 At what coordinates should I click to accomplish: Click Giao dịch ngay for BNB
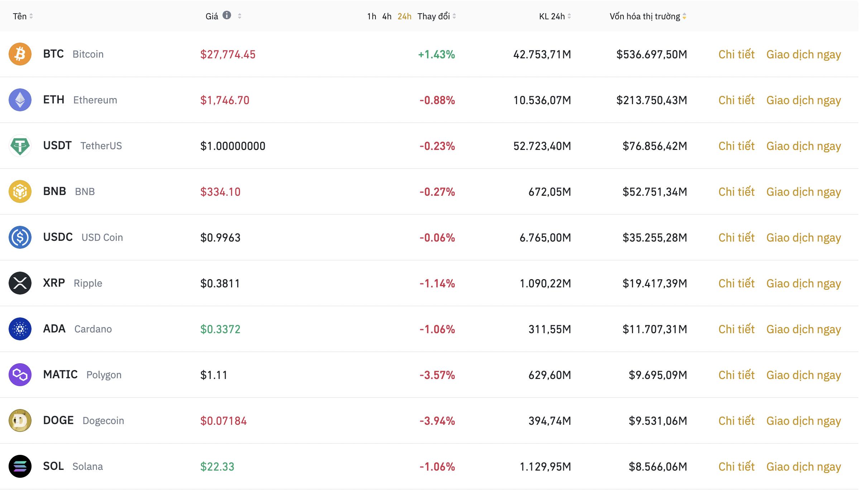[x=804, y=192]
